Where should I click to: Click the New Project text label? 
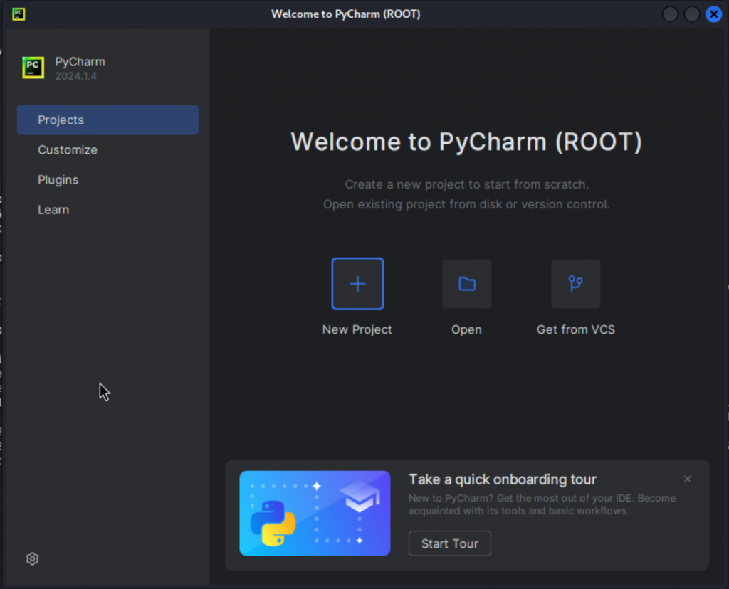(357, 330)
